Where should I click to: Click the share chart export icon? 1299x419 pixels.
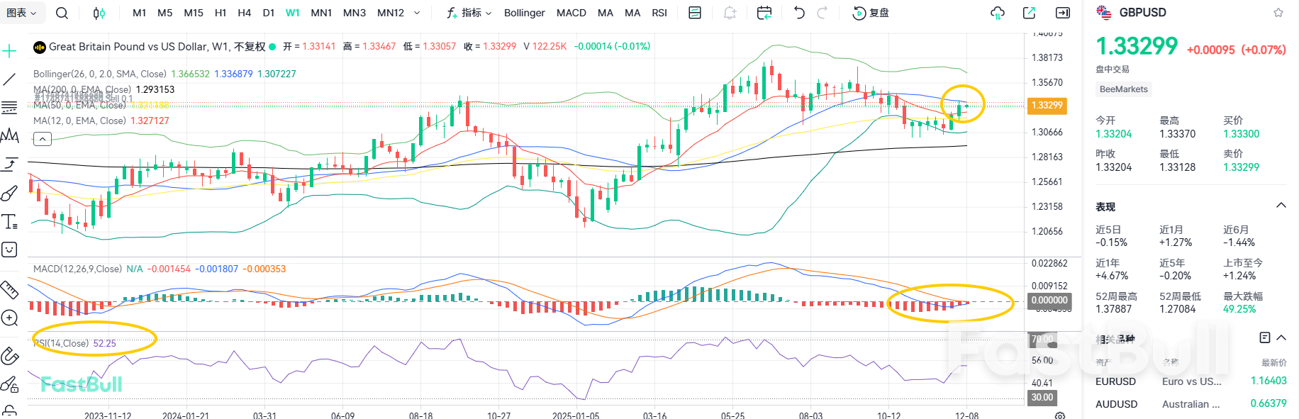pyautogui.click(x=1029, y=13)
